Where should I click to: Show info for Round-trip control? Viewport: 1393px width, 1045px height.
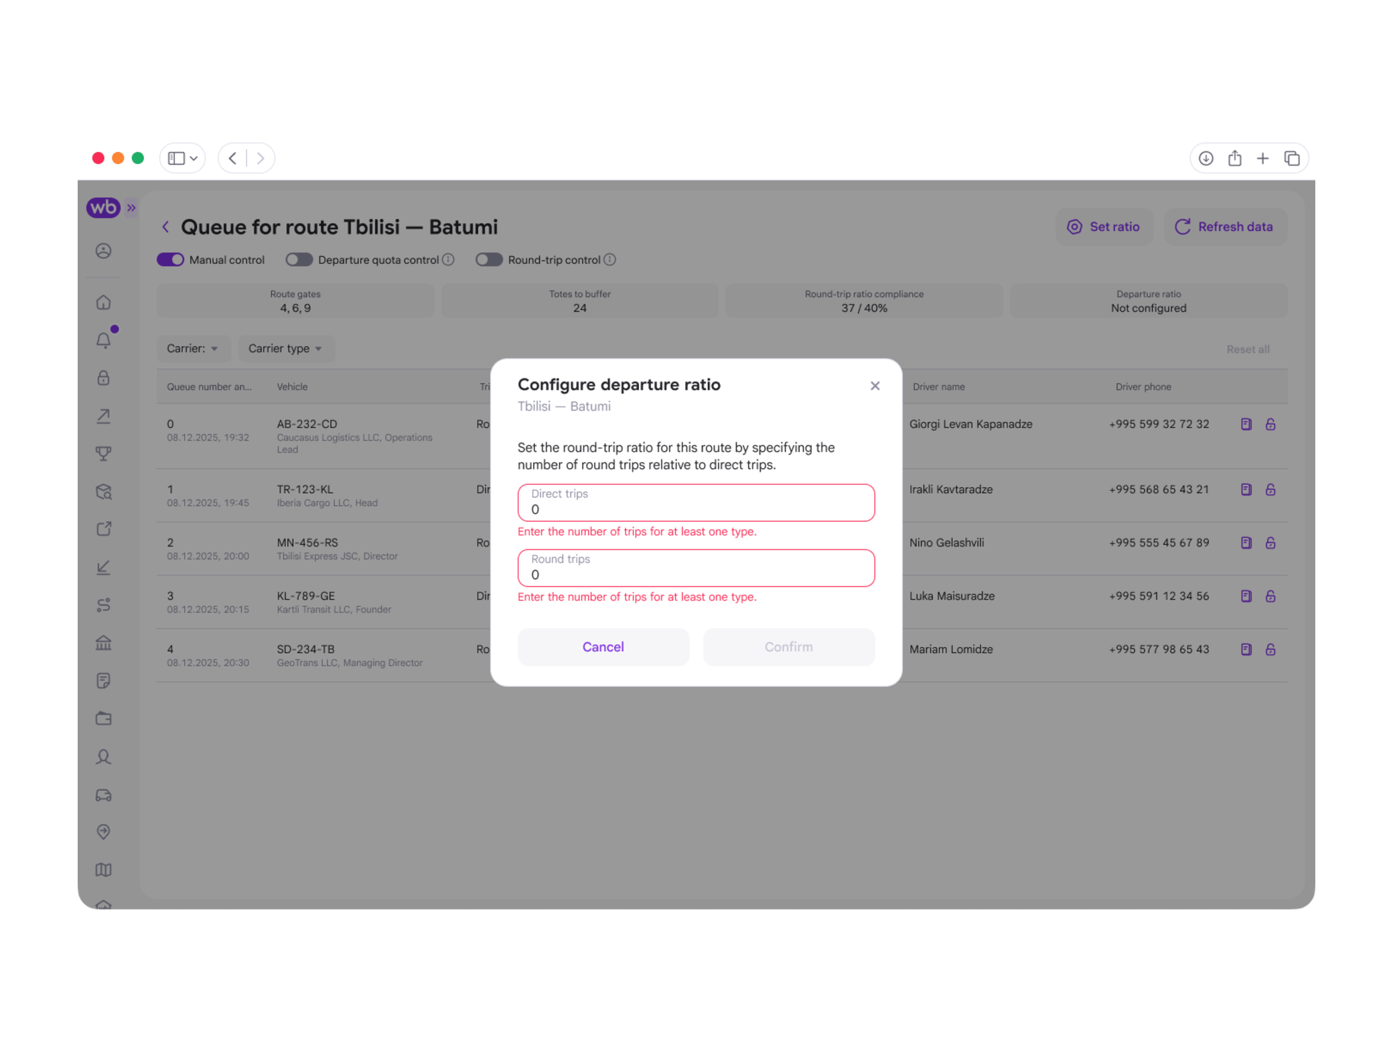click(609, 260)
